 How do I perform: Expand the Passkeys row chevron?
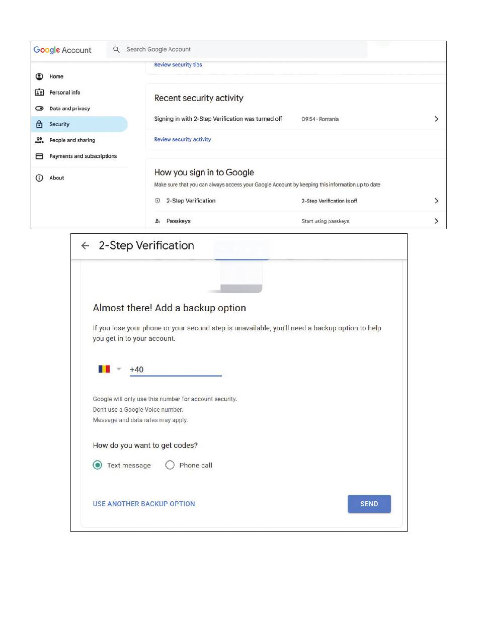coord(436,221)
